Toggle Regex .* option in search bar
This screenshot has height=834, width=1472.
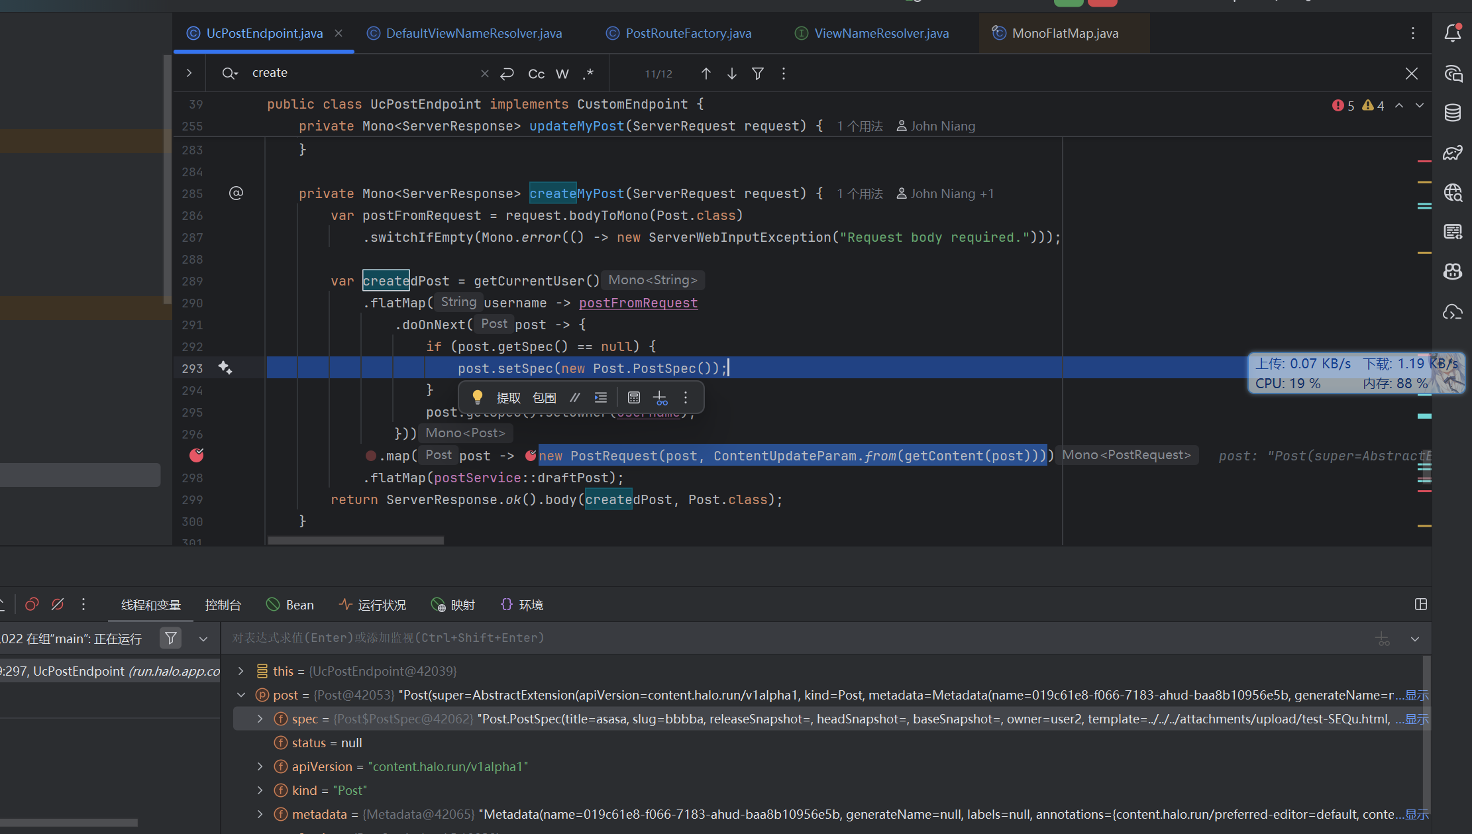tap(588, 74)
